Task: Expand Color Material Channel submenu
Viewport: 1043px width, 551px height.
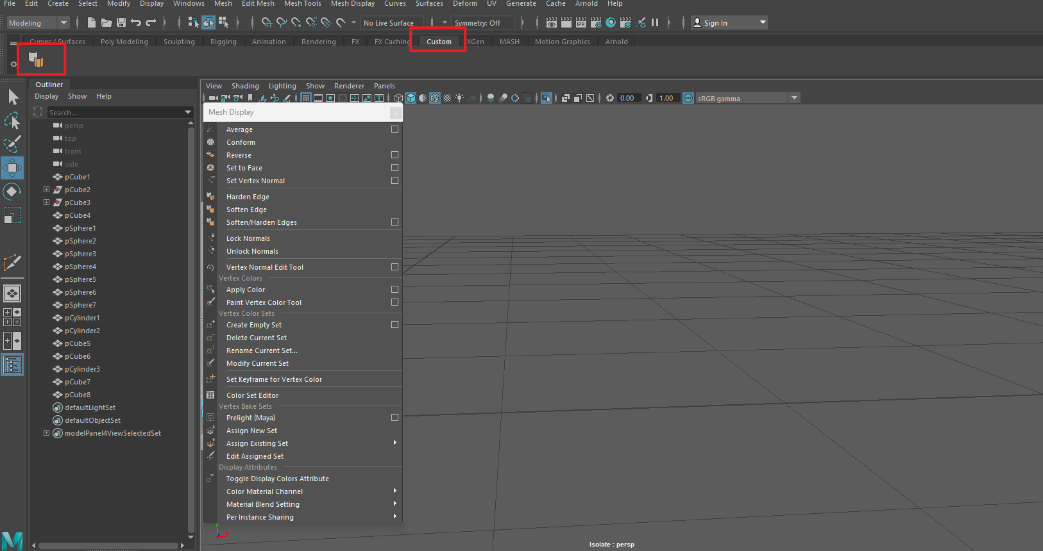Action: (395, 491)
